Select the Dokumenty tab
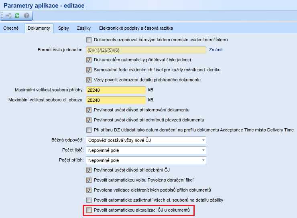The height and width of the screenshot is (218, 297). [x=39, y=28]
